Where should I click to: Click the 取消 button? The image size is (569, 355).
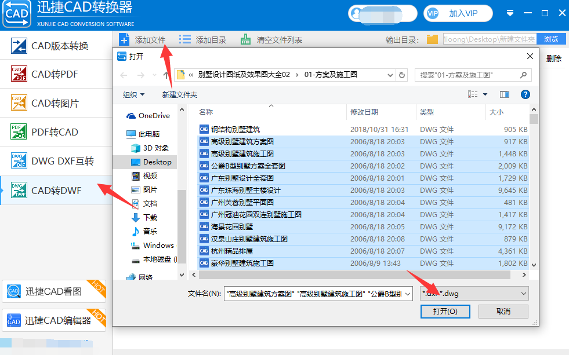pyautogui.click(x=503, y=311)
